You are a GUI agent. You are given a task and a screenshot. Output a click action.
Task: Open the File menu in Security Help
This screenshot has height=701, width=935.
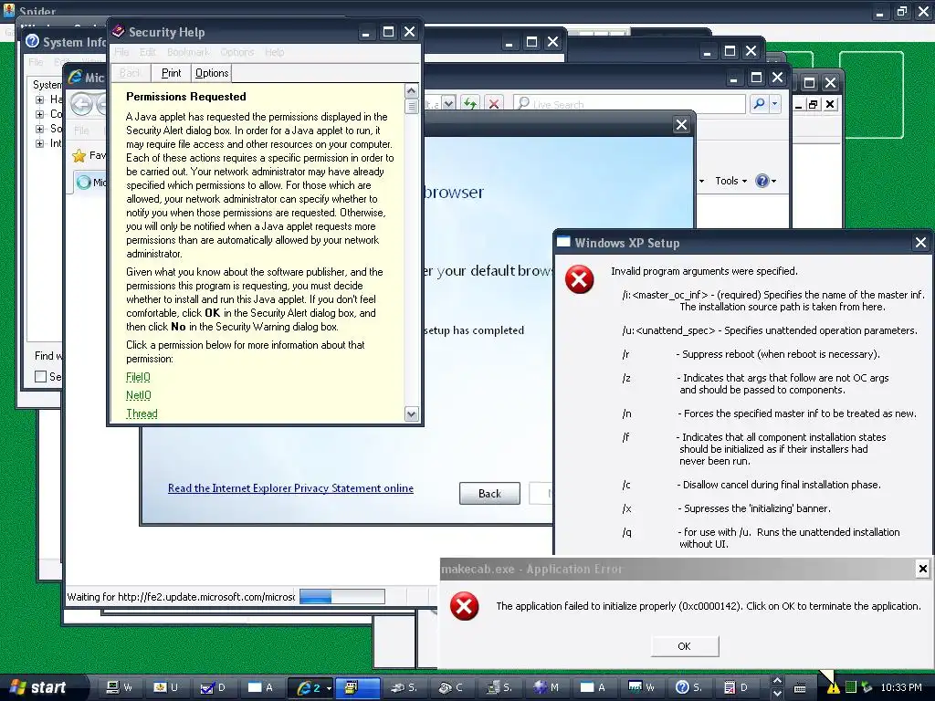point(121,52)
